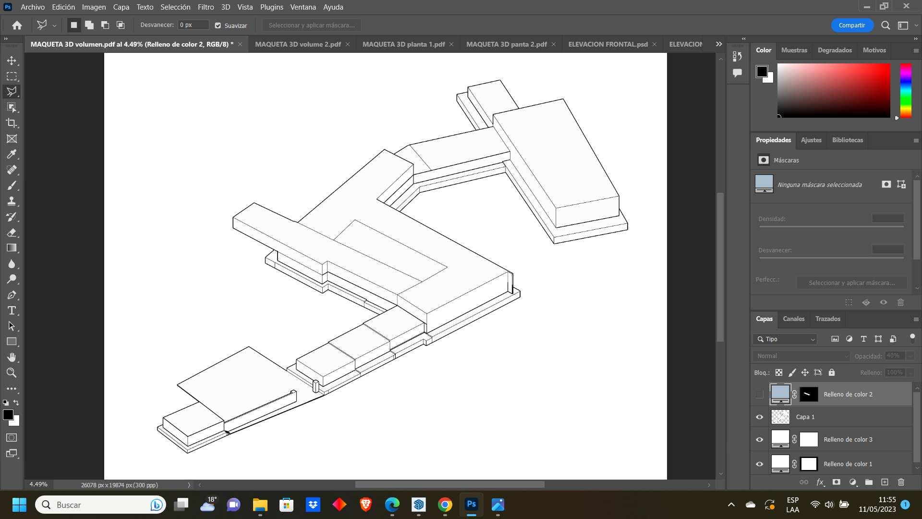
Task: Delete layer using Layers panel trash icon
Action: tap(901, 482)
